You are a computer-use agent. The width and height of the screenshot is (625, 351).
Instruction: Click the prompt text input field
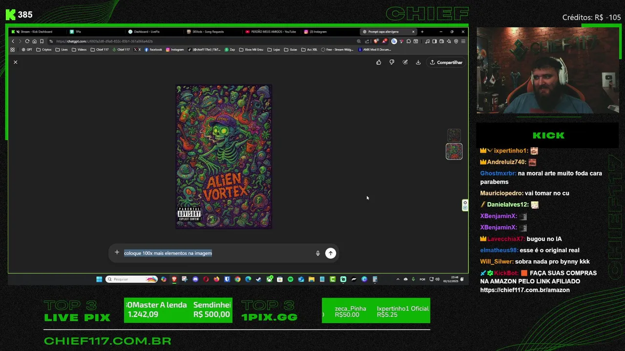[x=217, y=253]
